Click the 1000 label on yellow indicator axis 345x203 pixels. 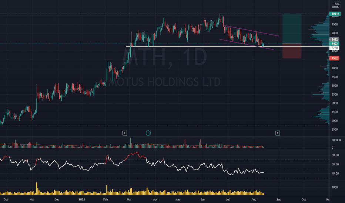pyautogui.click(x=334, y=187)
